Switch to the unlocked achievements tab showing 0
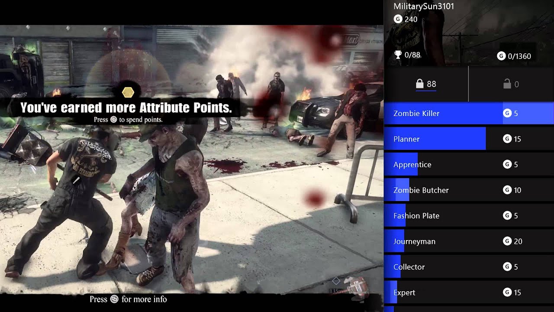 pos(511,84)
